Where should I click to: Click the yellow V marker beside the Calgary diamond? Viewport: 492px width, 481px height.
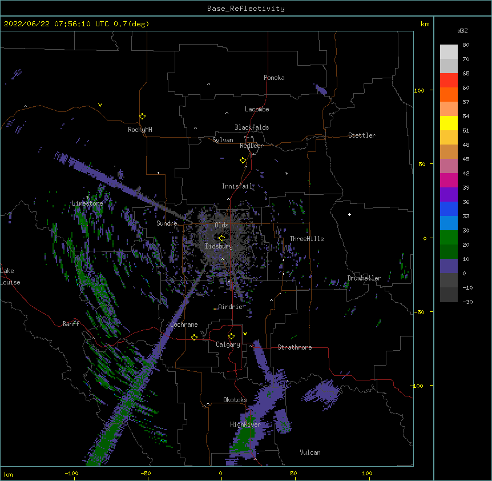coord(245,334)
